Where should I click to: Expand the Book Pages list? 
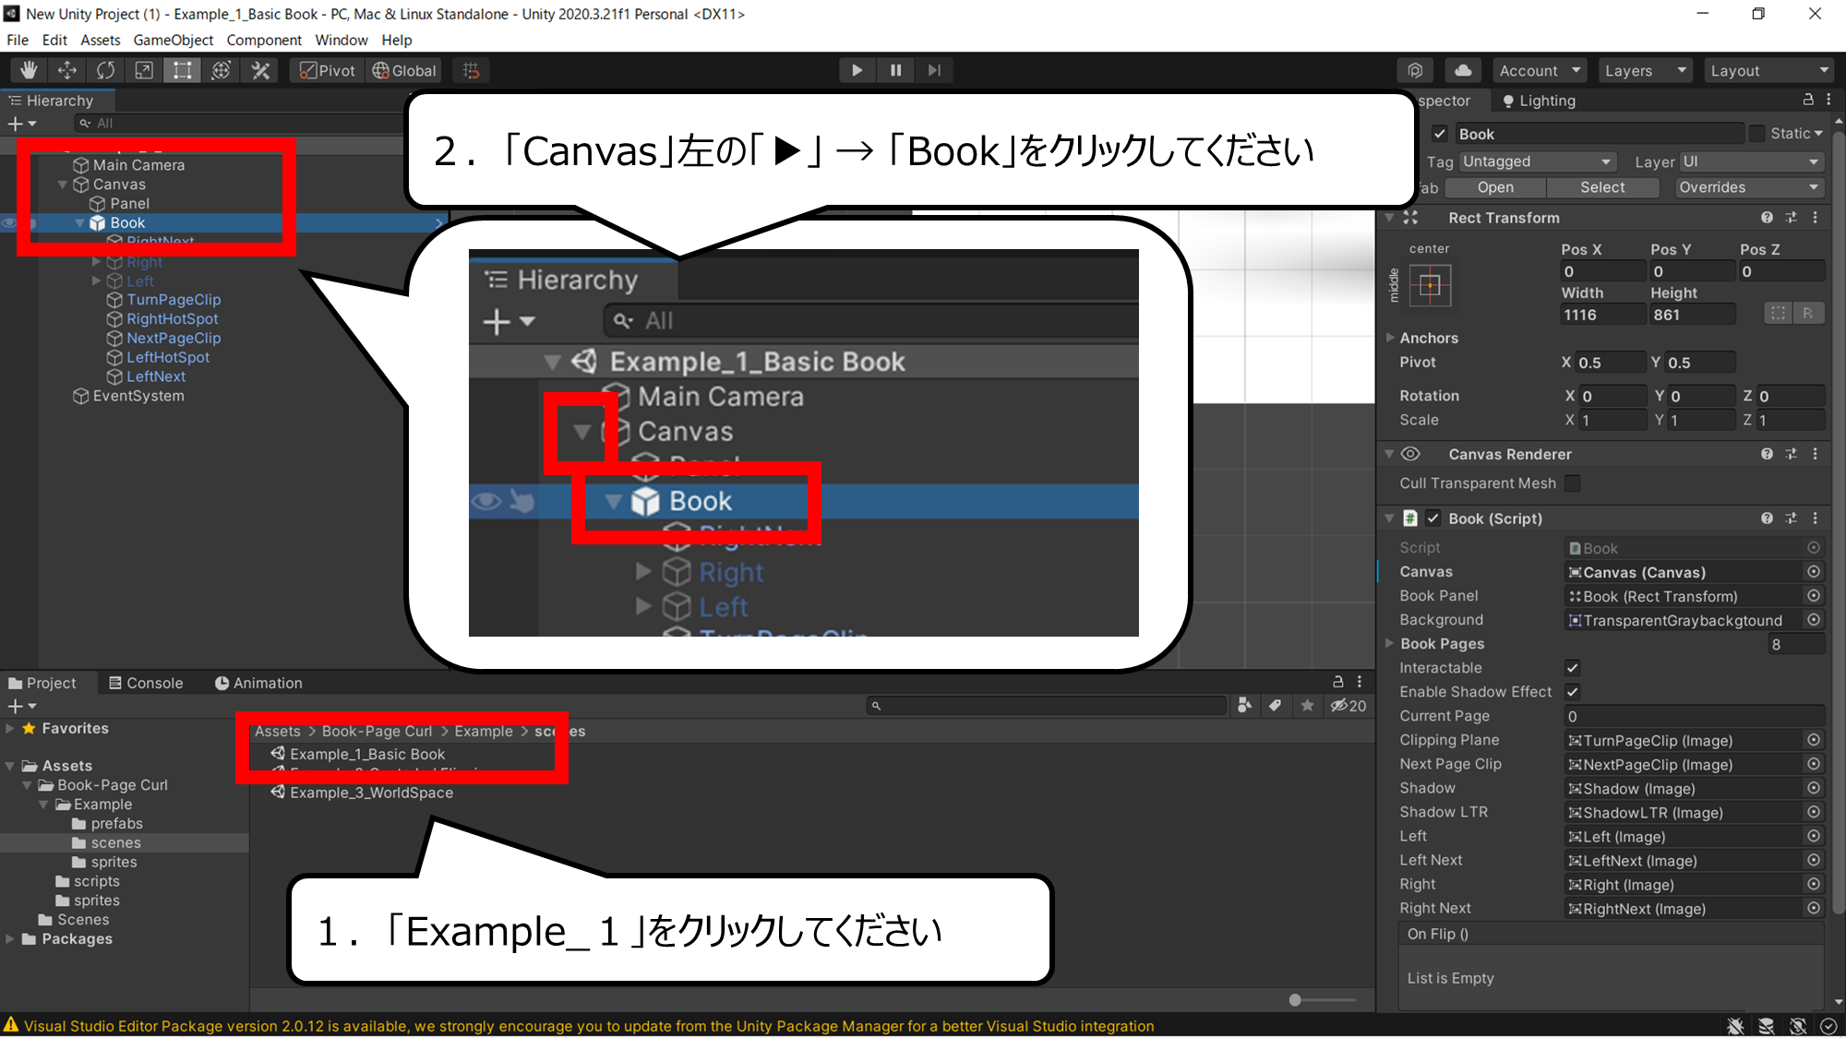1390,644
